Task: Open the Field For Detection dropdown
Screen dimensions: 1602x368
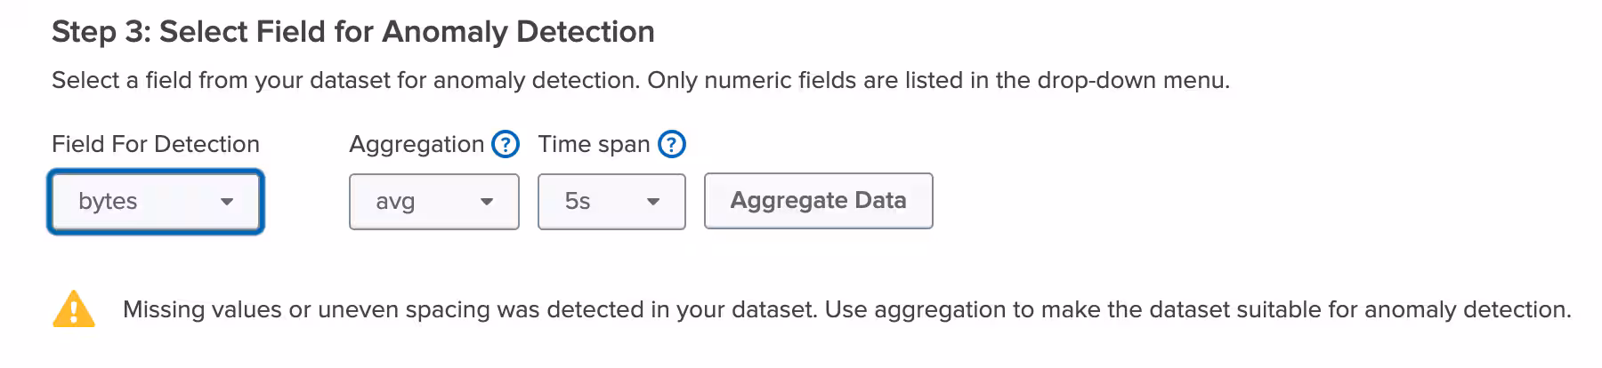Action: click(156, 202)
